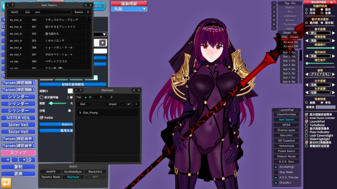Image resolution: width=337 pixels, height=189 pixels.
Task: Click the Sort button in ObjImport
Action: point(83,104)
